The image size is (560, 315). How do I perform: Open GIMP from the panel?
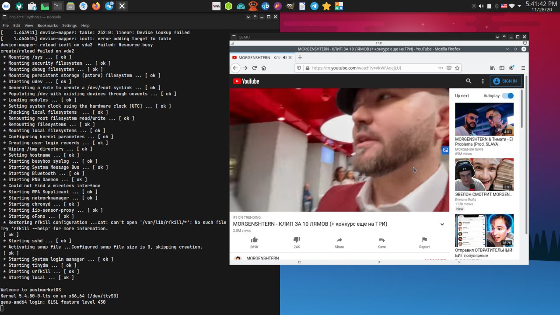pyautogui.click(x=290, y=6)
